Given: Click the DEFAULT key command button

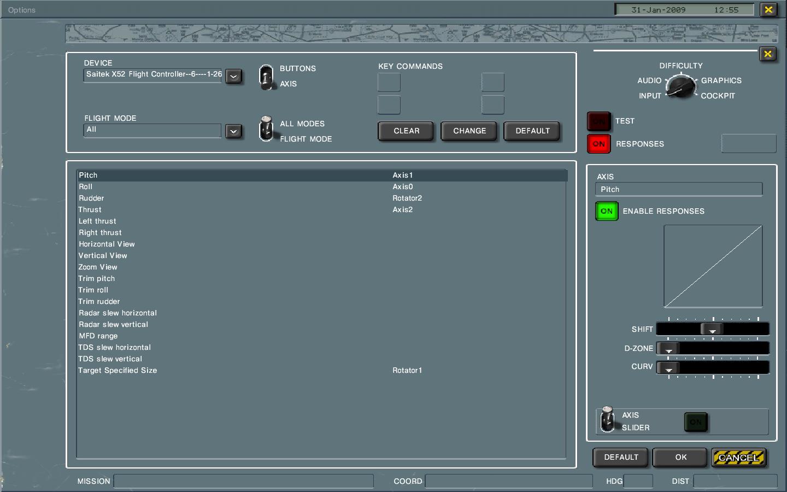Looking at the screenshot, I should (x=532, y=131).
